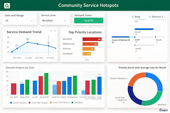Click the Westfield row label in Top Priority
The width and height of the screenshot is (170, 113).
(67, 39)
